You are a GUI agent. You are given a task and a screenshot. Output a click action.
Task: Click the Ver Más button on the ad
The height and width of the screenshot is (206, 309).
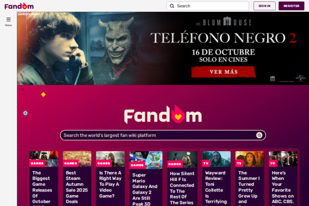click(x=223, y=72)
